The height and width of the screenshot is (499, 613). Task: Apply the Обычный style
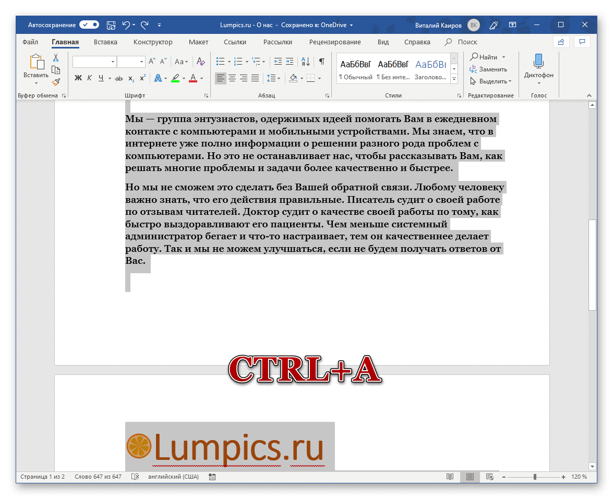[x=355, y=69]
